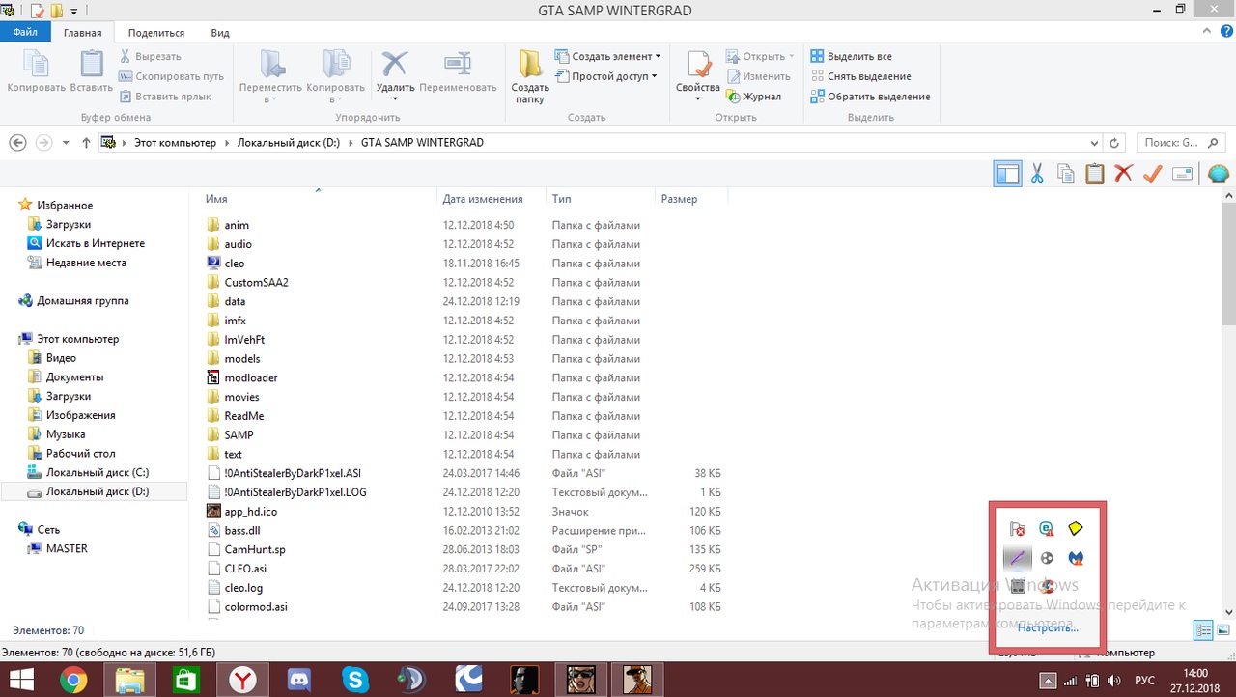Open the address bar history dropdown
Viewport: 1236px width, 697px height.
[x=1094, y=143]
